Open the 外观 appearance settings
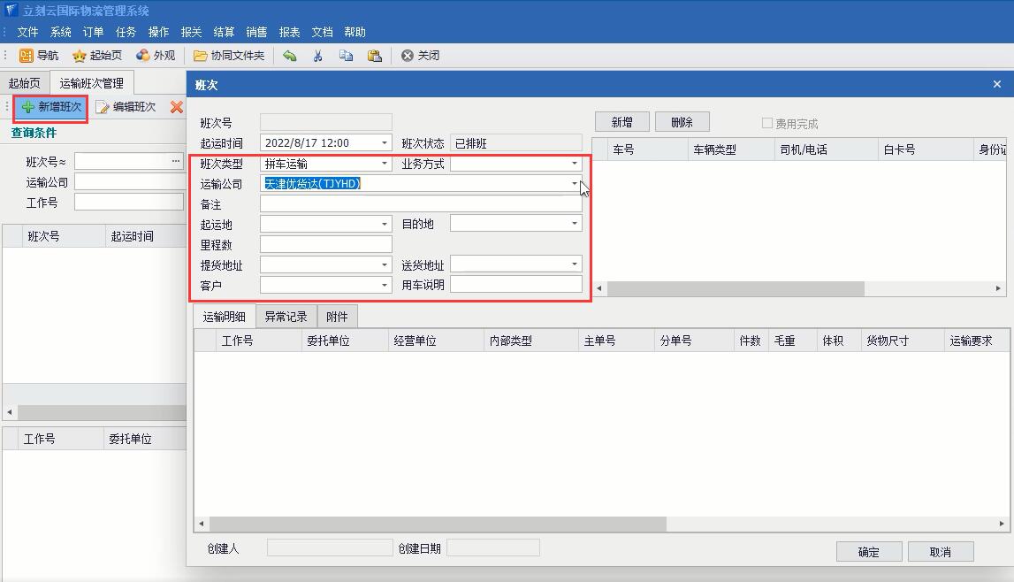 [x=156, y=56]
